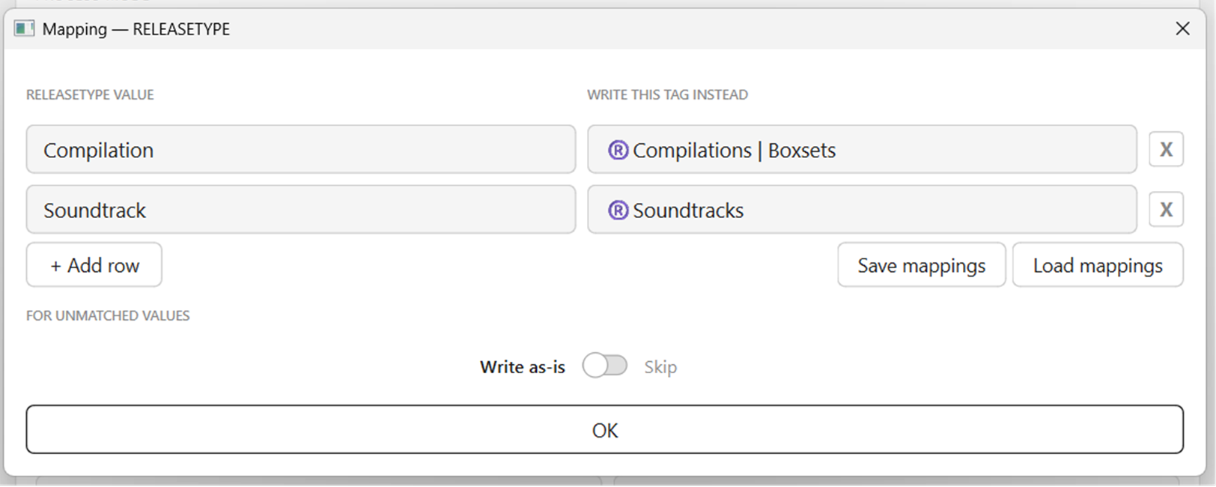
Task: Confirm the dialog with OK
Action: [x=604, y=430]
